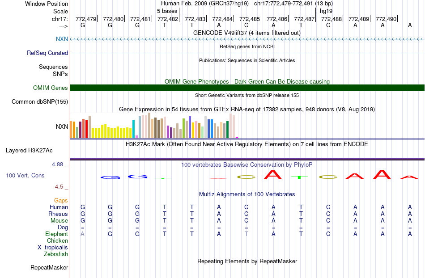Select the Zebrafish species label
Screen dimensions: 425x278
[56, 254]
